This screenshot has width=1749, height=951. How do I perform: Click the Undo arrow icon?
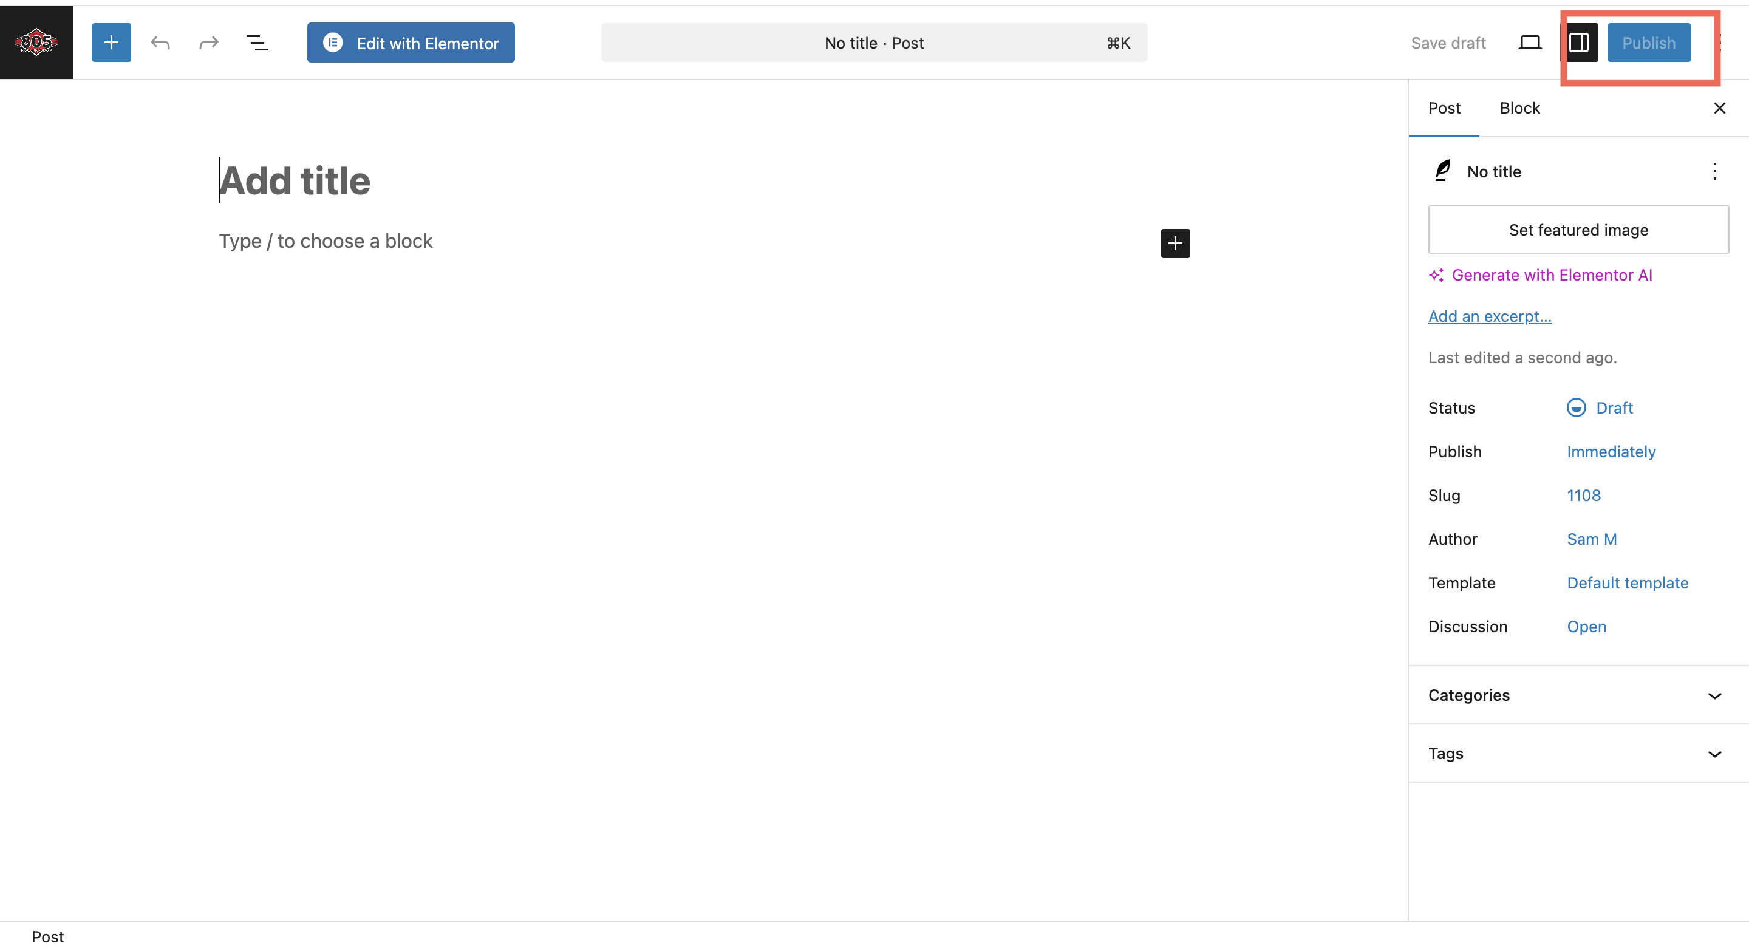tap(160, 43)
